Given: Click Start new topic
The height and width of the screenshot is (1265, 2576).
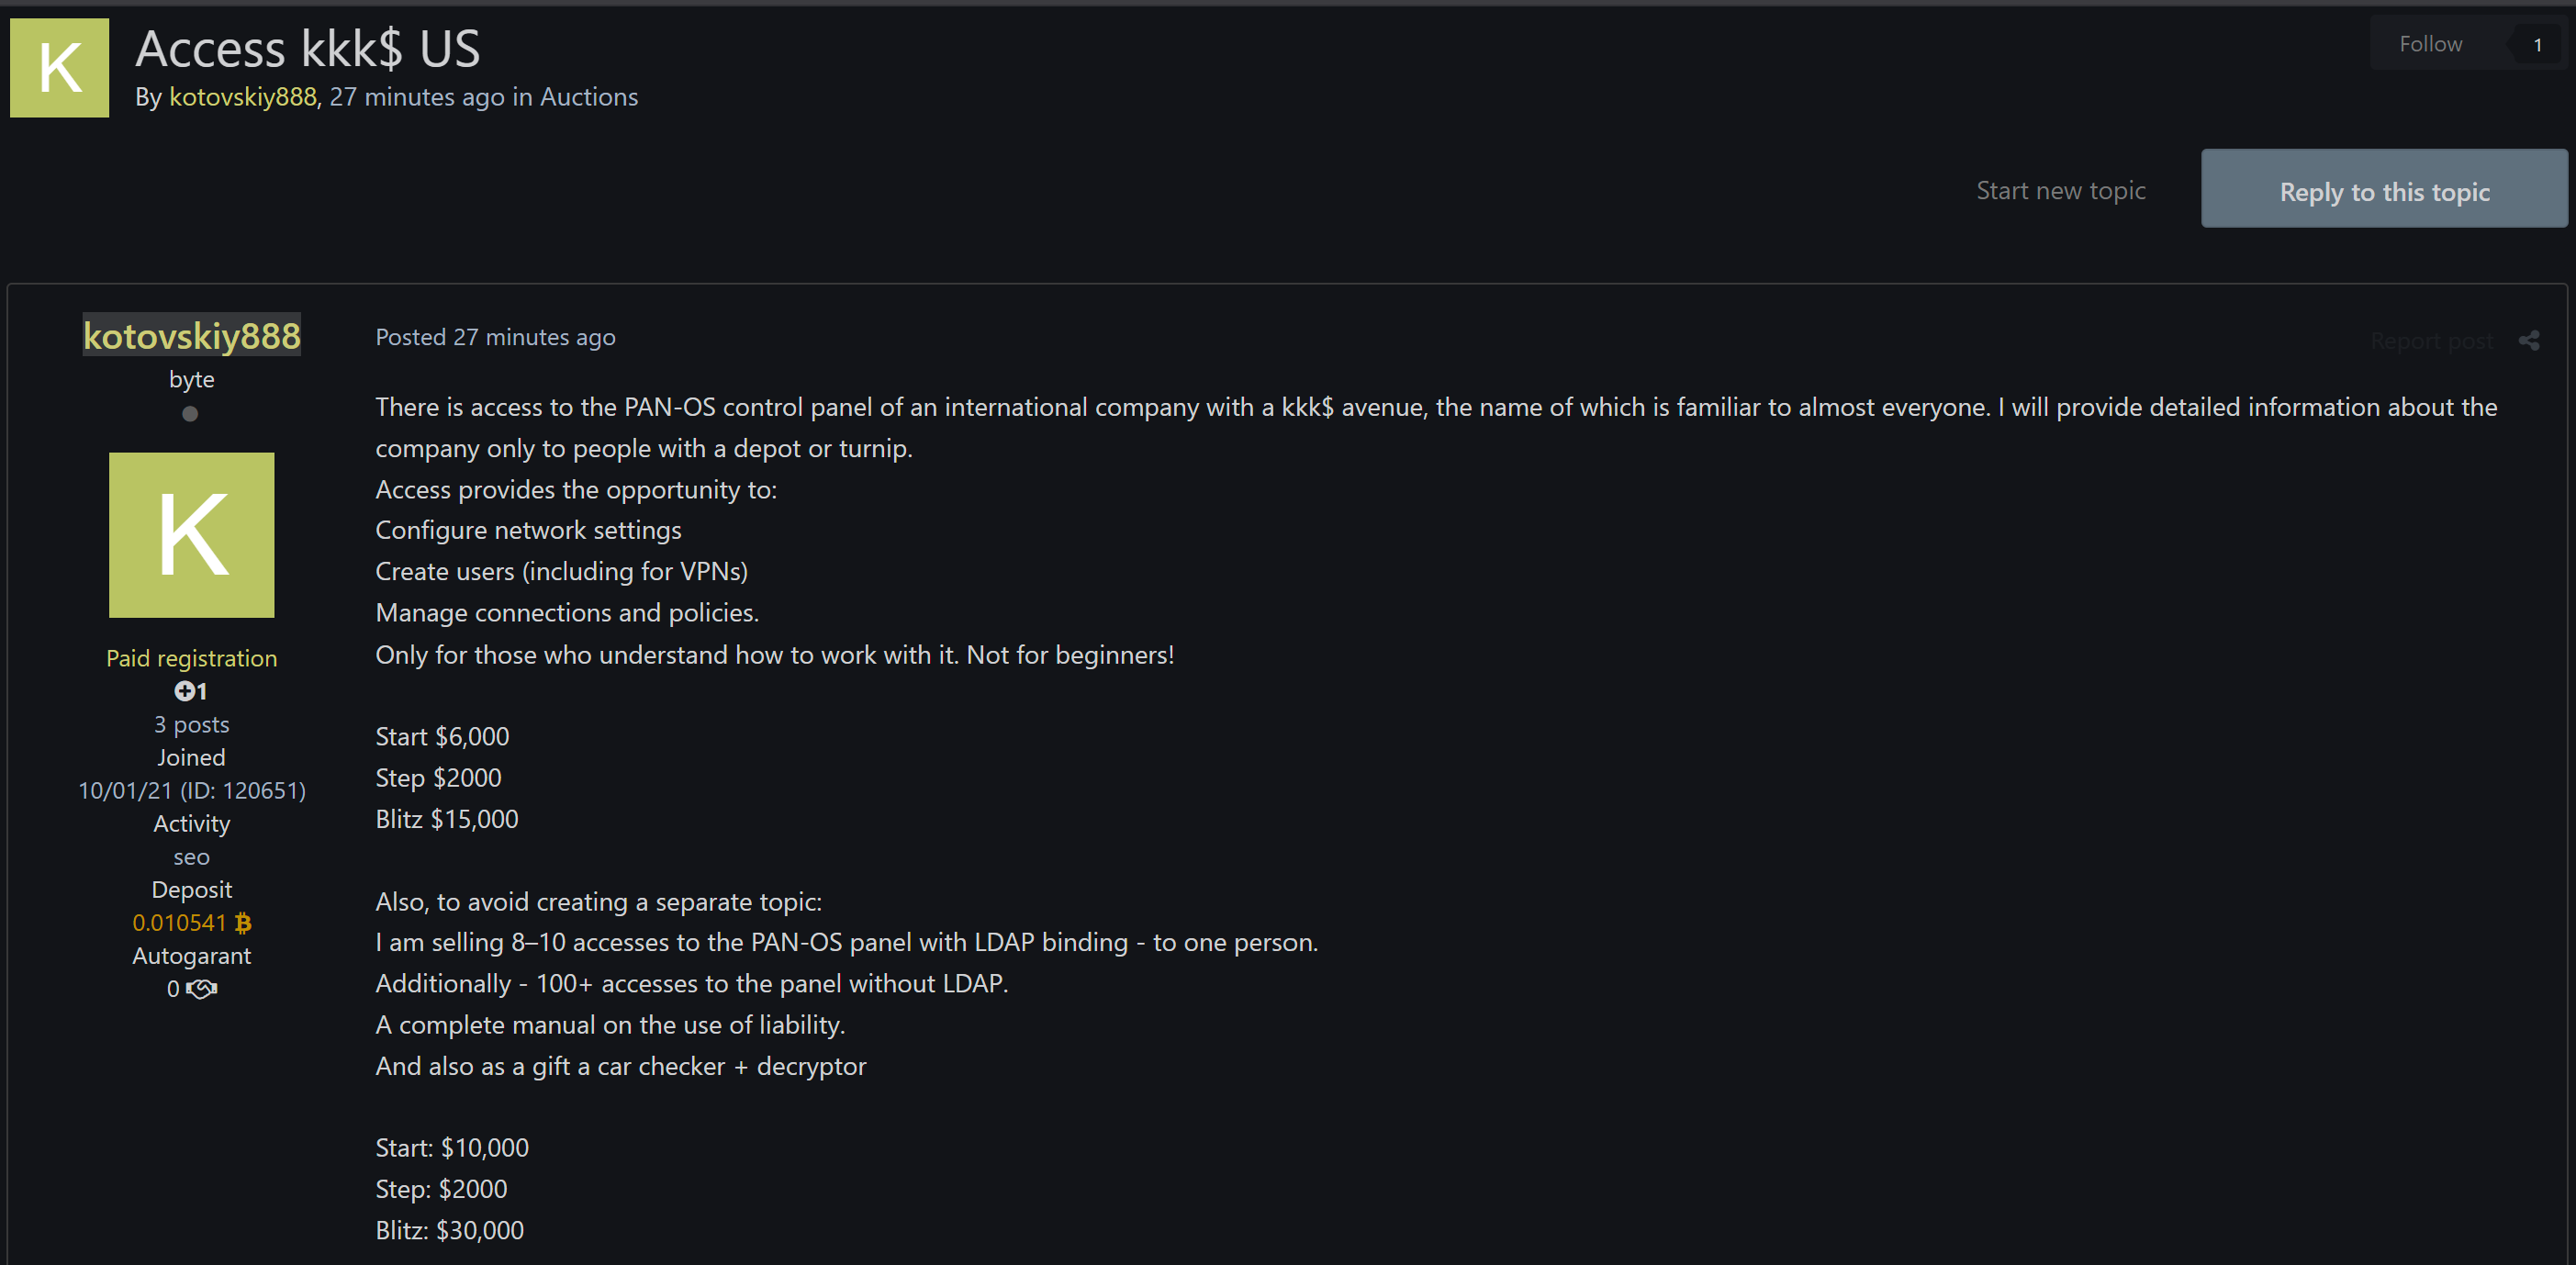Looking at the screenshot, I should pos(2060,190).
